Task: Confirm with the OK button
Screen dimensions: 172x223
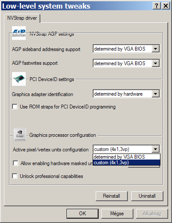Action: coord(82,214)
